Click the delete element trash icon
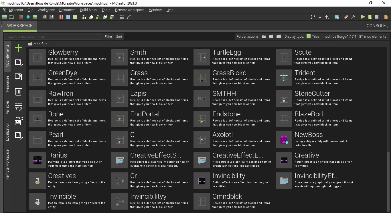 point(18,91)
